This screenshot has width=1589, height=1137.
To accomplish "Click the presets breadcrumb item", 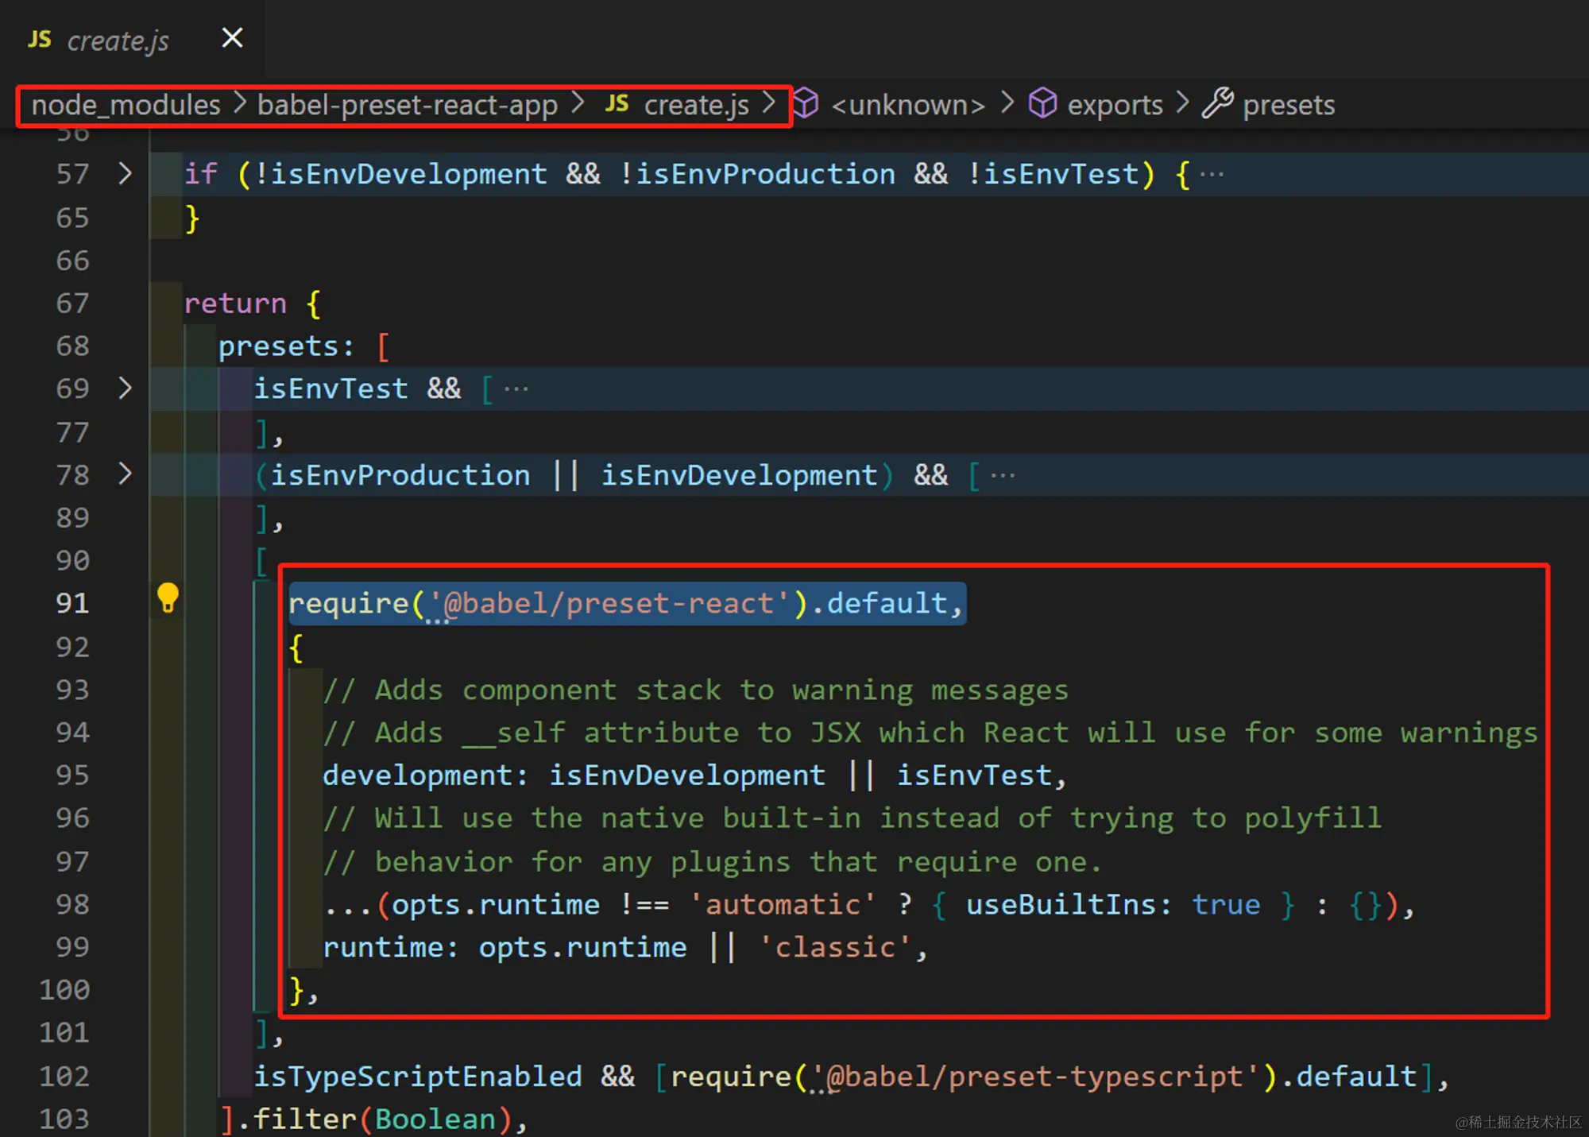I will (1288, 105).
